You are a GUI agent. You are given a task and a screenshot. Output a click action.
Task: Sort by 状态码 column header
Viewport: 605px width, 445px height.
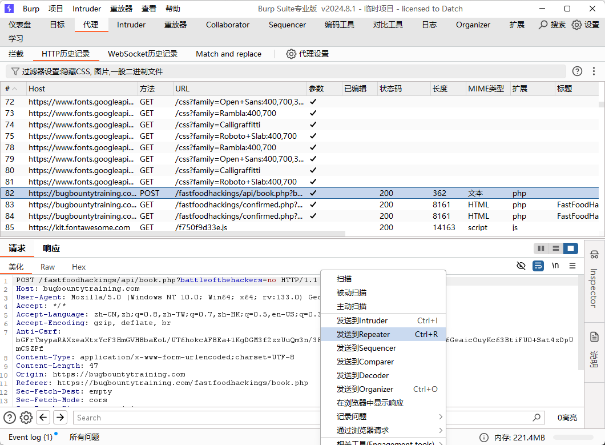coord(404,89)
